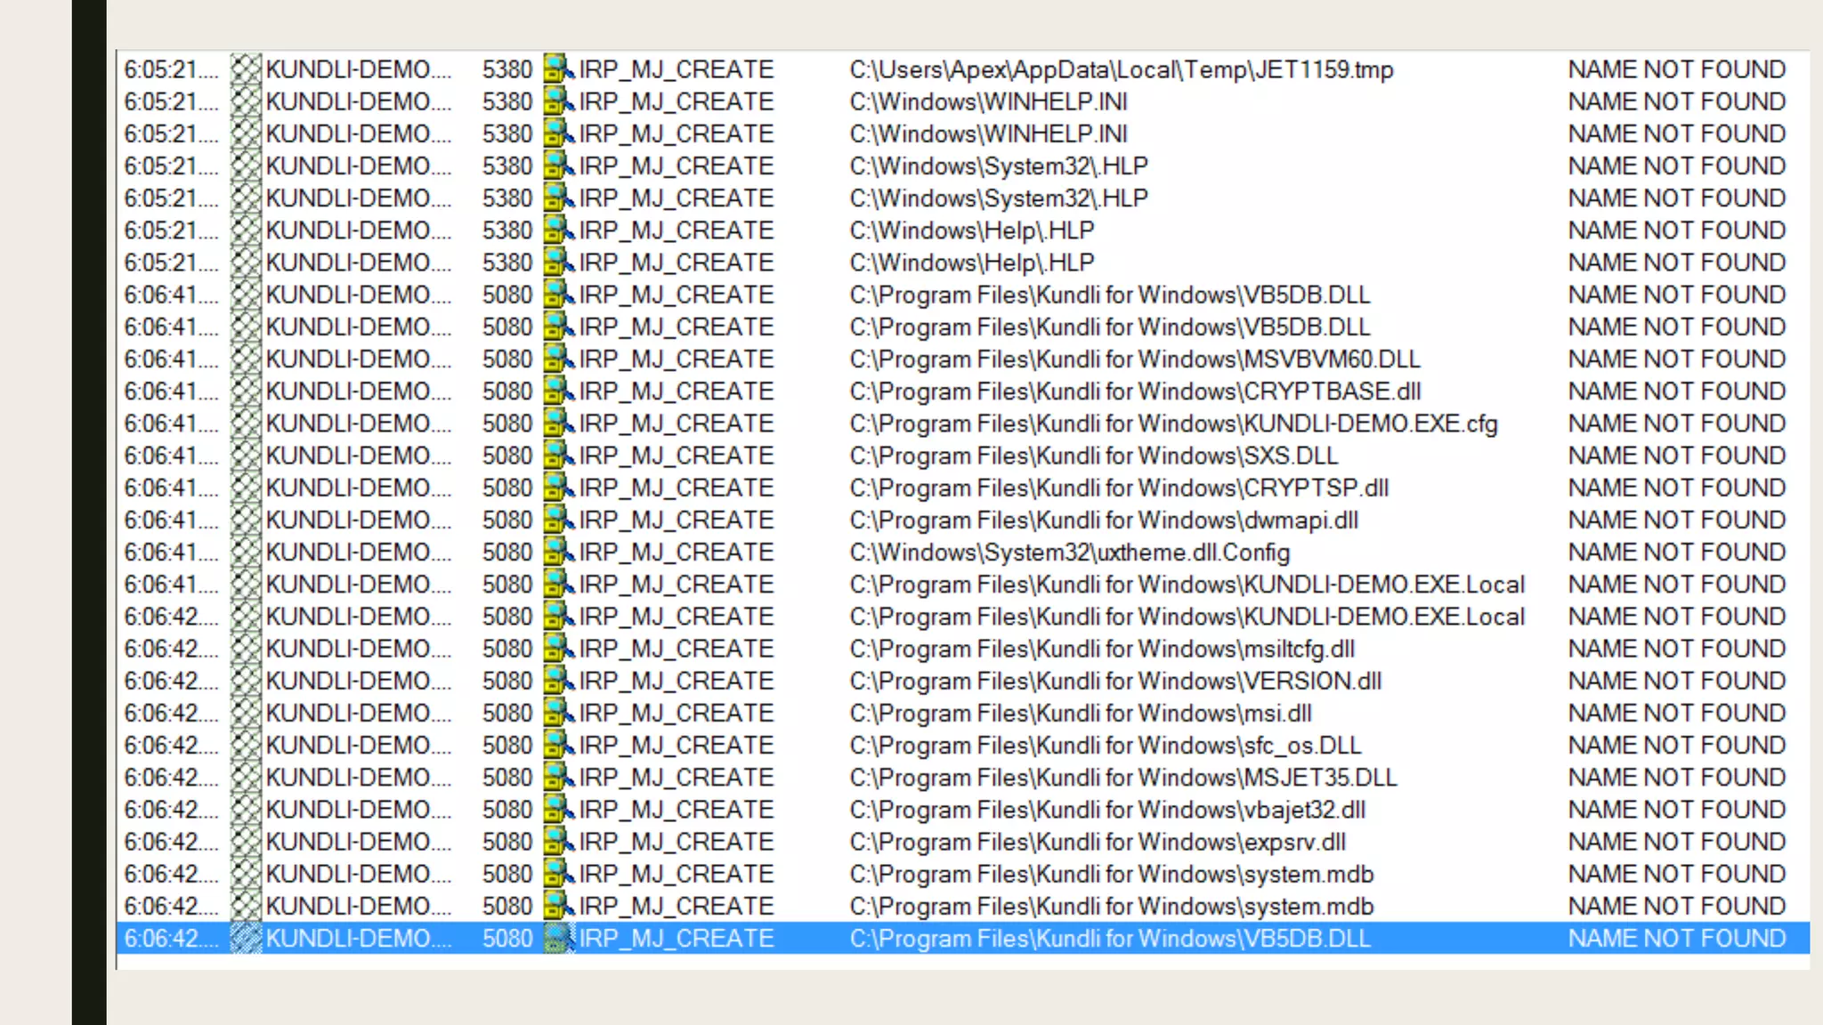Select the C:\Windows\Help\.HLP first entry

click(971, 230)
